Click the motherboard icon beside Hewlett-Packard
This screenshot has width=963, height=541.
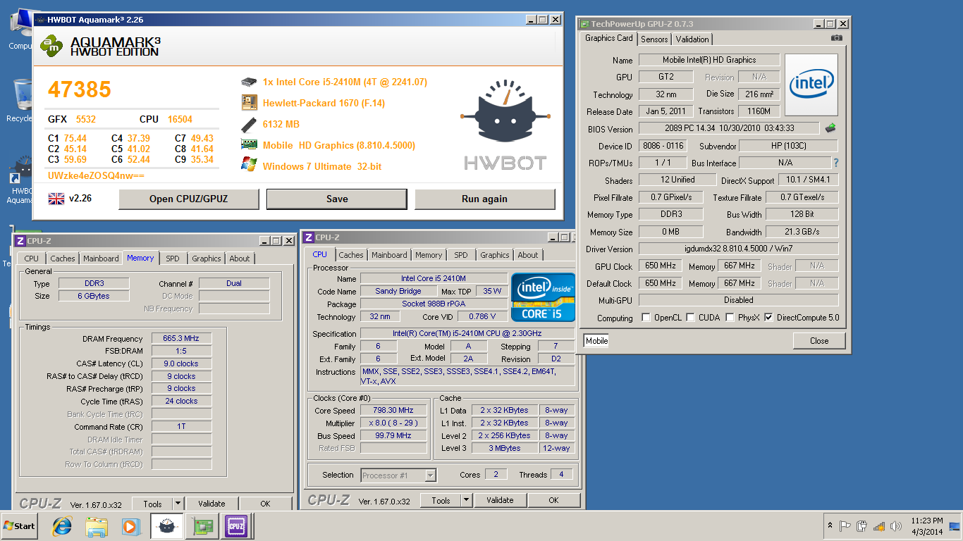249,103
